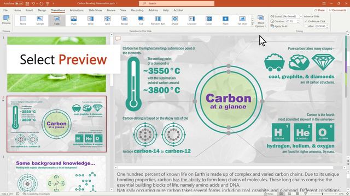Select the Cut transition
The height and width of the screenshot is (196, 350).
click(x=141, y=21)
